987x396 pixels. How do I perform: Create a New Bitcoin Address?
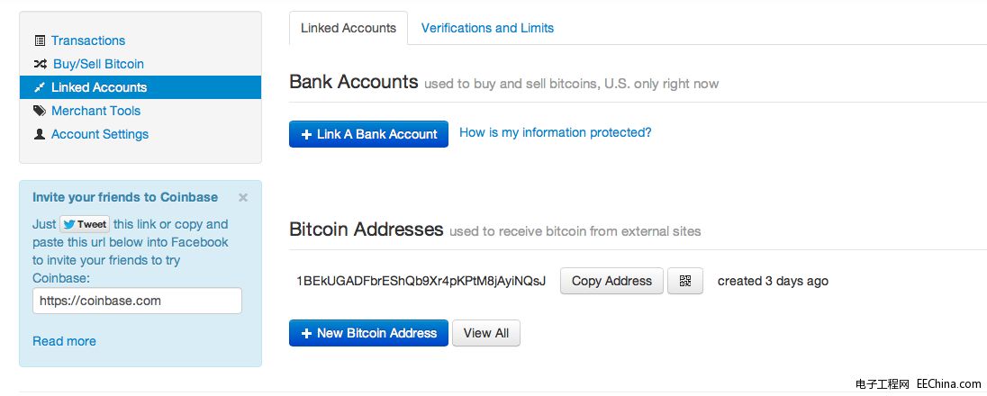369,333
